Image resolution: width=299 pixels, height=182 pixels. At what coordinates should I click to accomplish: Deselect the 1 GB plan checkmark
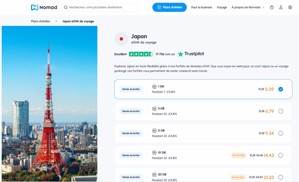click(x=281, y=89)
